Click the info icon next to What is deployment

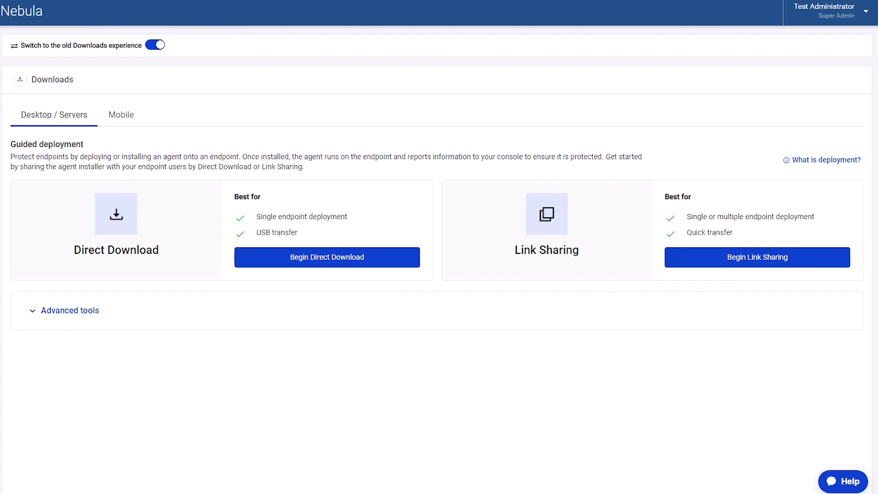pos(786,160)
